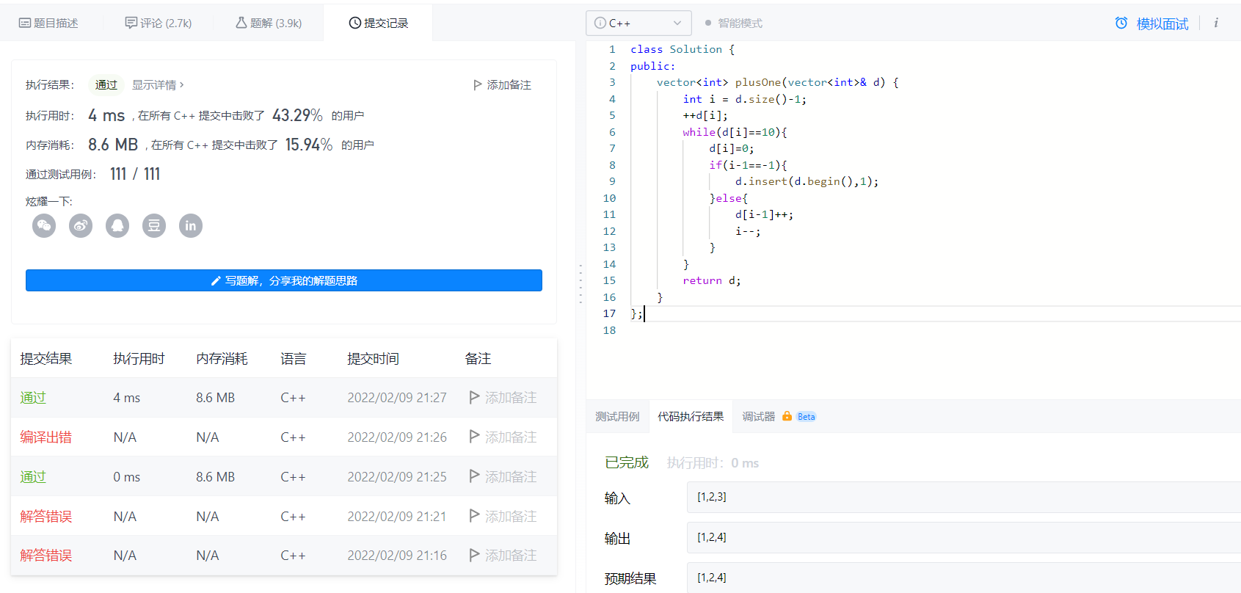Screen dimensions: 1241x593
Task: Open the 解答错误 submission from 21:16
Action: pos(46,556)
